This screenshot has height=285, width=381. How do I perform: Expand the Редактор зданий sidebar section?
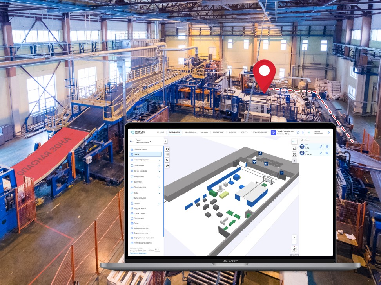click(x=159, y=160)
